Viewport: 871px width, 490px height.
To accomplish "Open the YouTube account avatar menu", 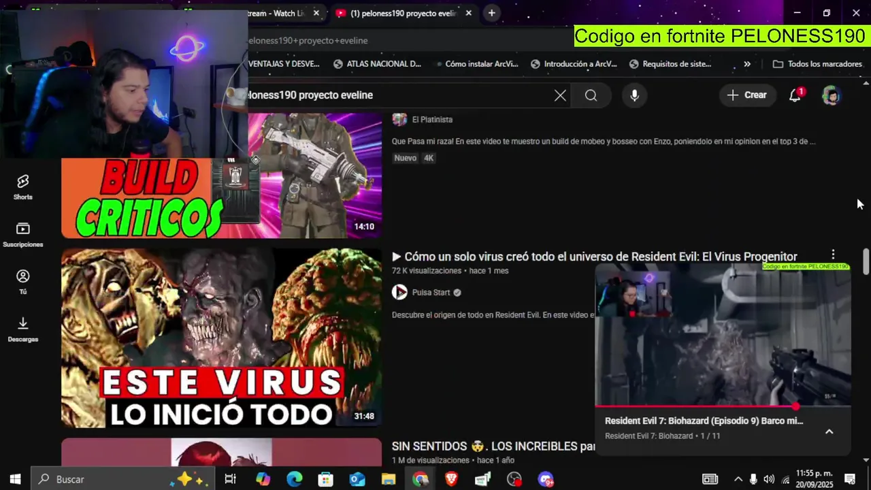I will click(831, 95).
